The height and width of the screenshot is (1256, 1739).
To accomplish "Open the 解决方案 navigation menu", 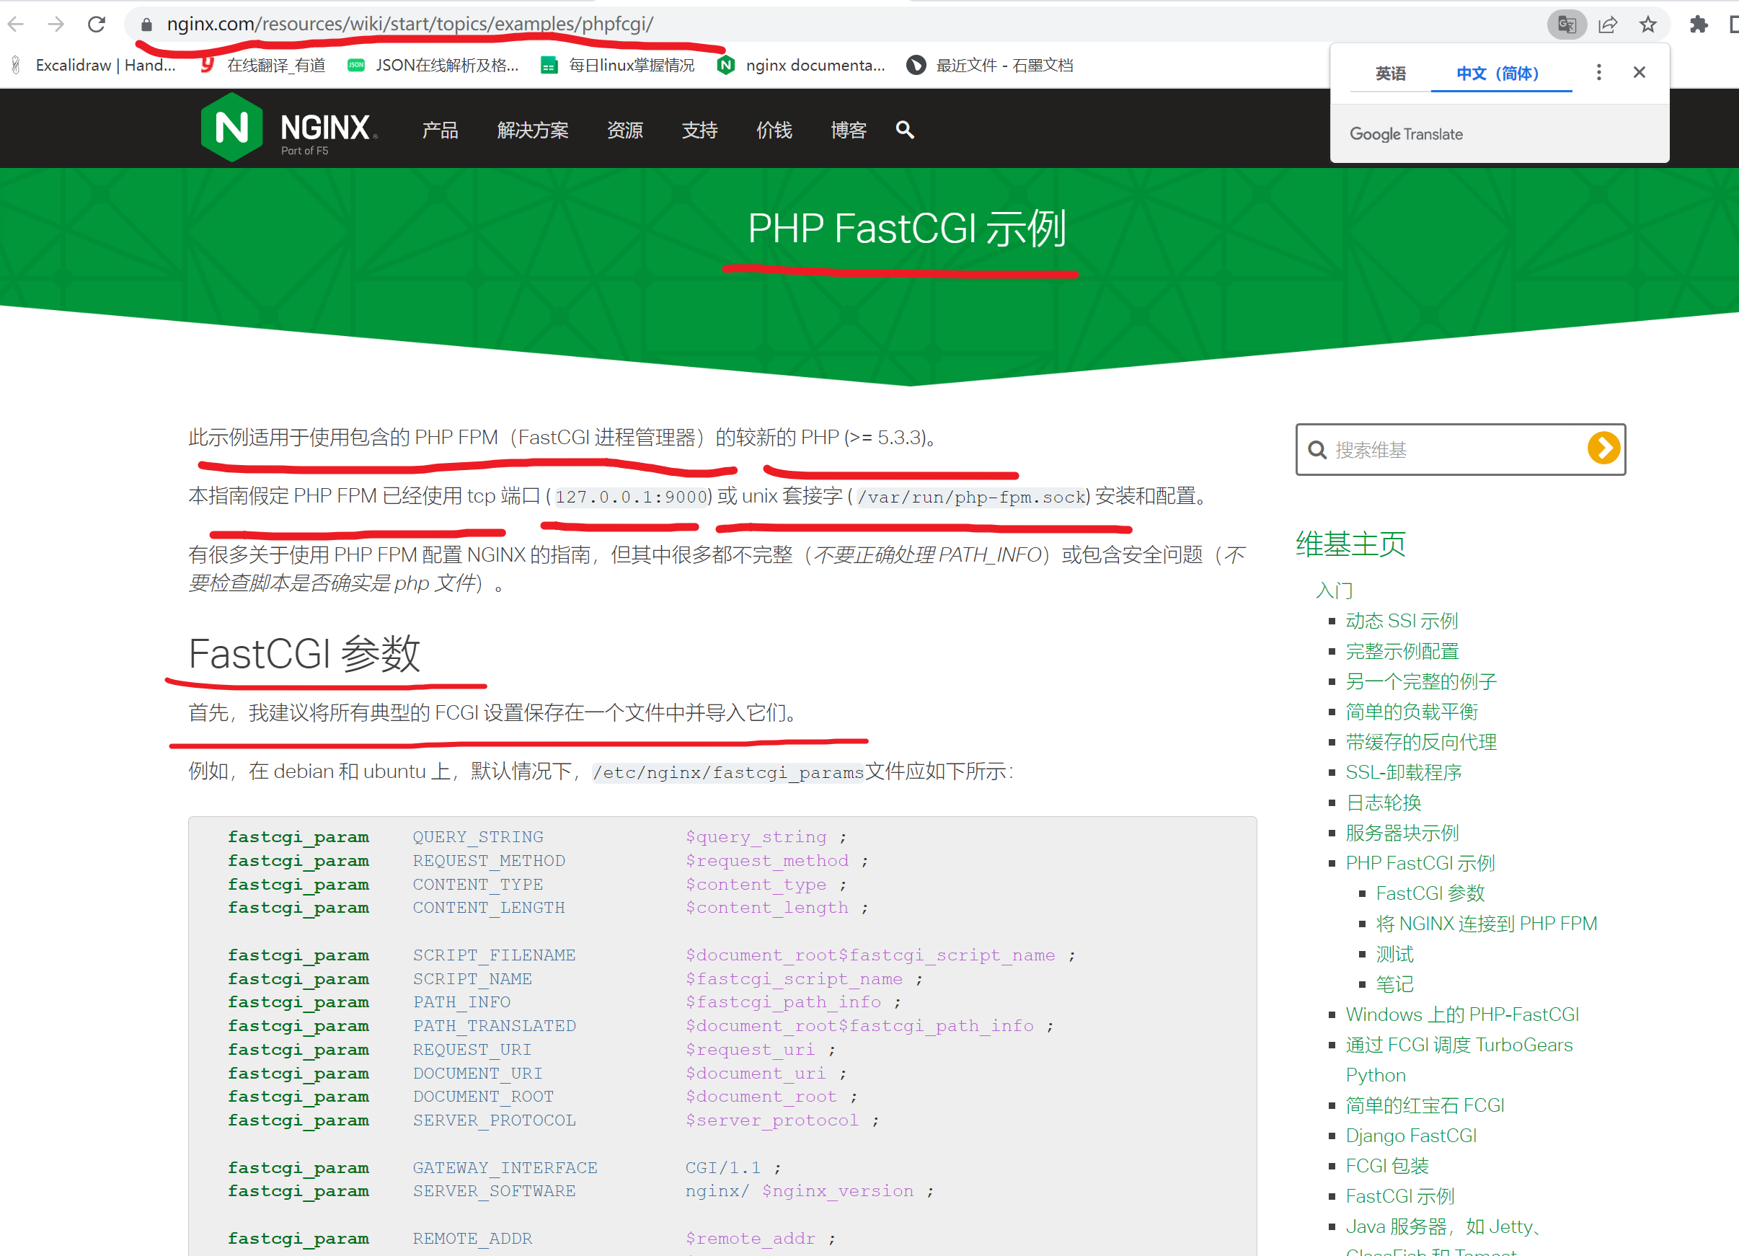I will tap(532, 131).
